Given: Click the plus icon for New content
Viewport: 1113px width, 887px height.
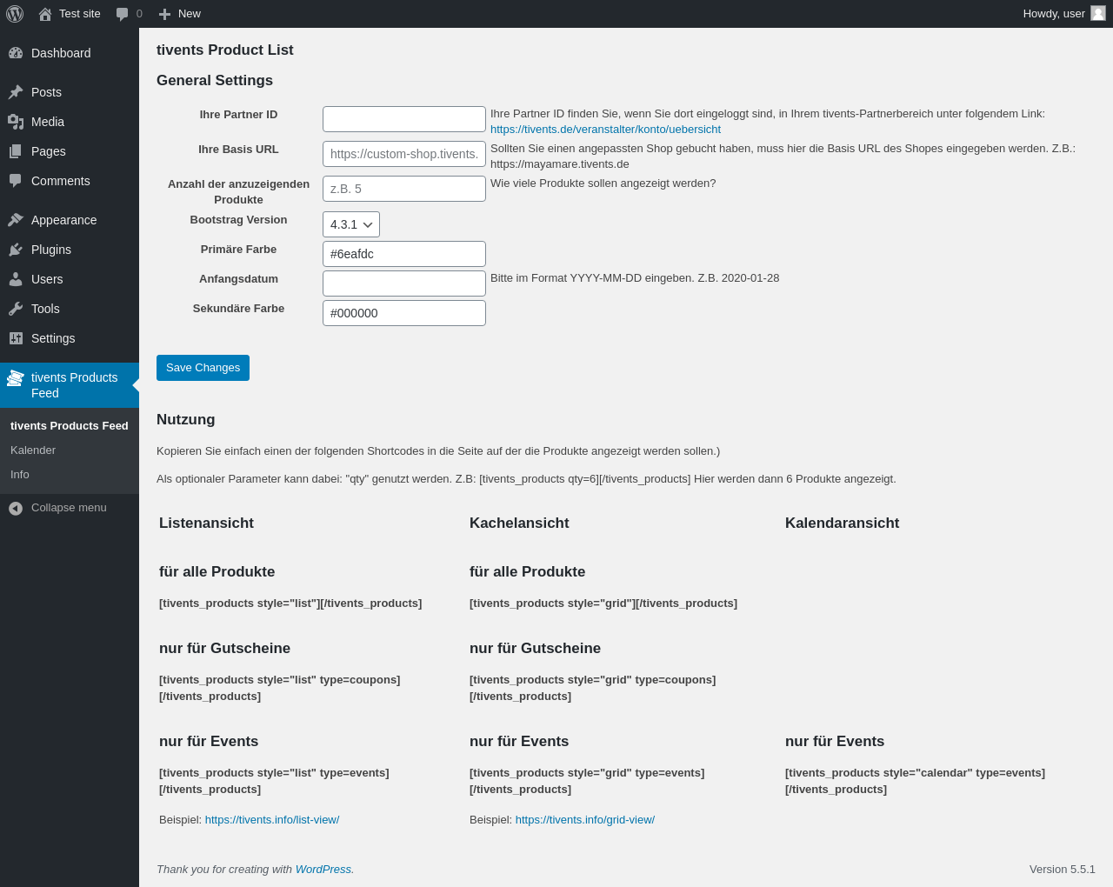Looking at the screenshot, I should pyautogui.click(x=164, y=14).
